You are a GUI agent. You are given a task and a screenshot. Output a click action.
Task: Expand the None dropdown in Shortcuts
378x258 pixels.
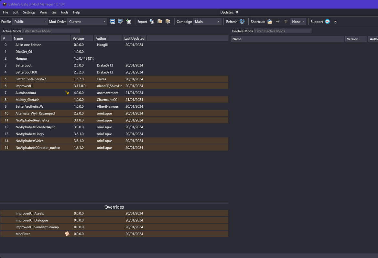coord(298,22)
